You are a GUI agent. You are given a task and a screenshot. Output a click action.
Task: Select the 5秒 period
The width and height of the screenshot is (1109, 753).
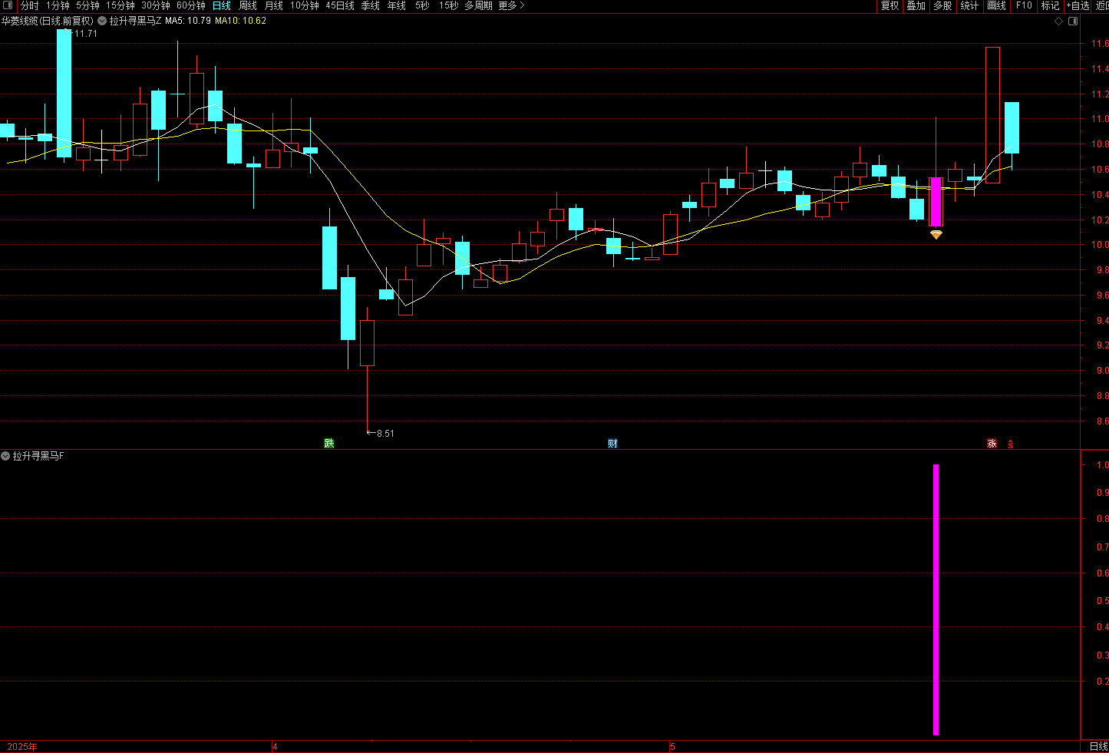(423, 5)
